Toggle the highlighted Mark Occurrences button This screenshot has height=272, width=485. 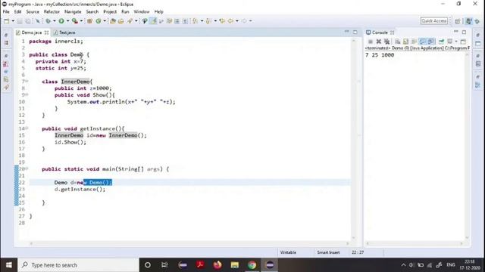[153, 21]
